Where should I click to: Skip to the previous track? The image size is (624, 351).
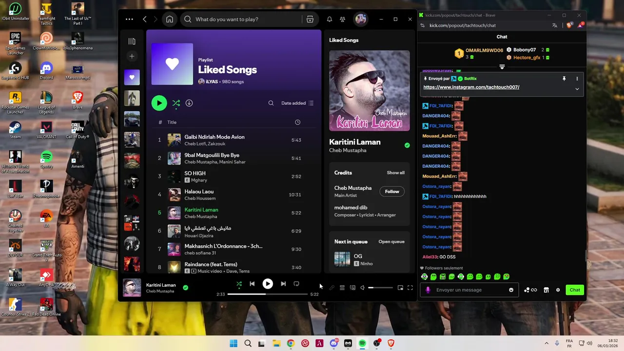[x=252, y=284]
